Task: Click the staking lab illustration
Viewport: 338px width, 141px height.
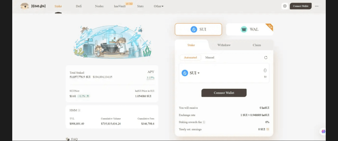Action: coord(112,42)
